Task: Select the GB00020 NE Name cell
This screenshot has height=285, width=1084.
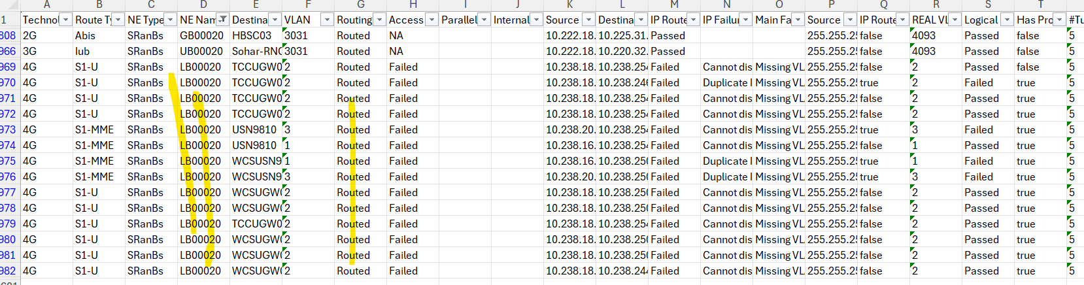Action: (201, 35)
